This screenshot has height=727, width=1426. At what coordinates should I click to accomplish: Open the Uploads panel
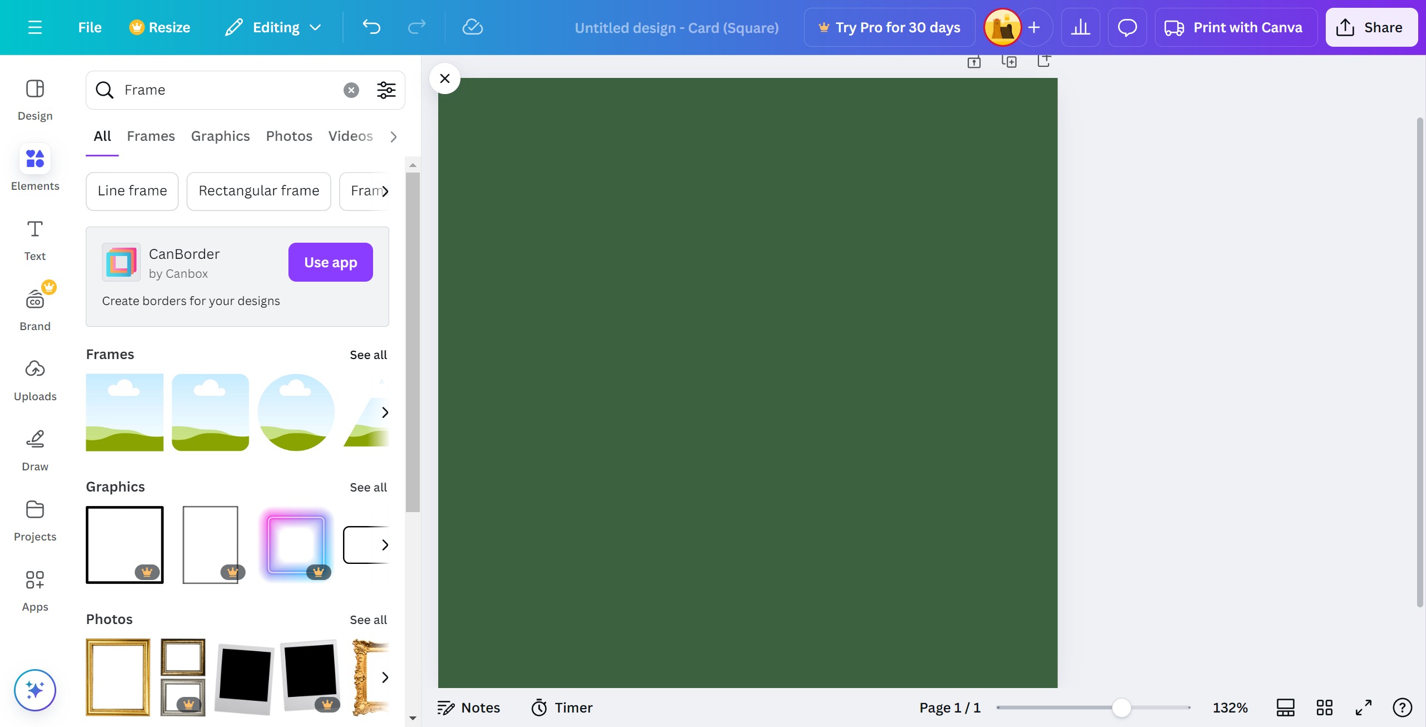tap(35, 380)
